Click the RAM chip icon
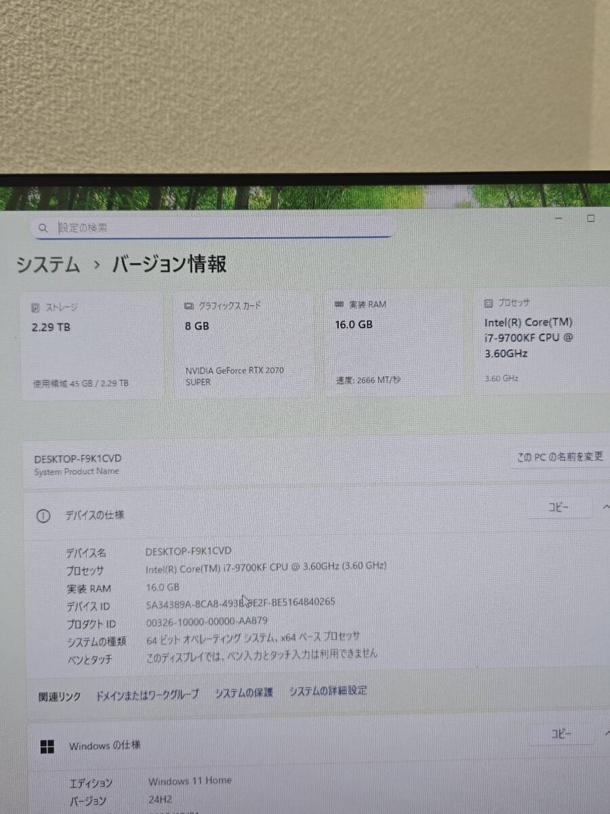The width and height of the screenshot is (610, 814). [x=339, y=305]
